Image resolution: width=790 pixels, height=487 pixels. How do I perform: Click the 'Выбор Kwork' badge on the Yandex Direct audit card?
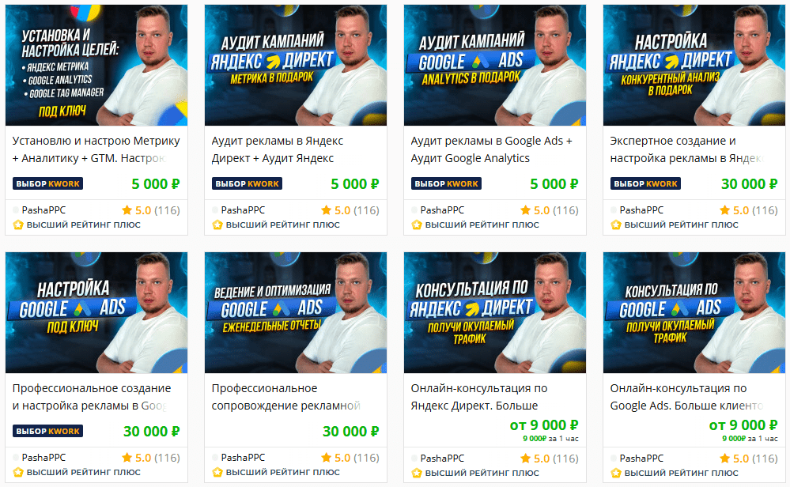247,184
